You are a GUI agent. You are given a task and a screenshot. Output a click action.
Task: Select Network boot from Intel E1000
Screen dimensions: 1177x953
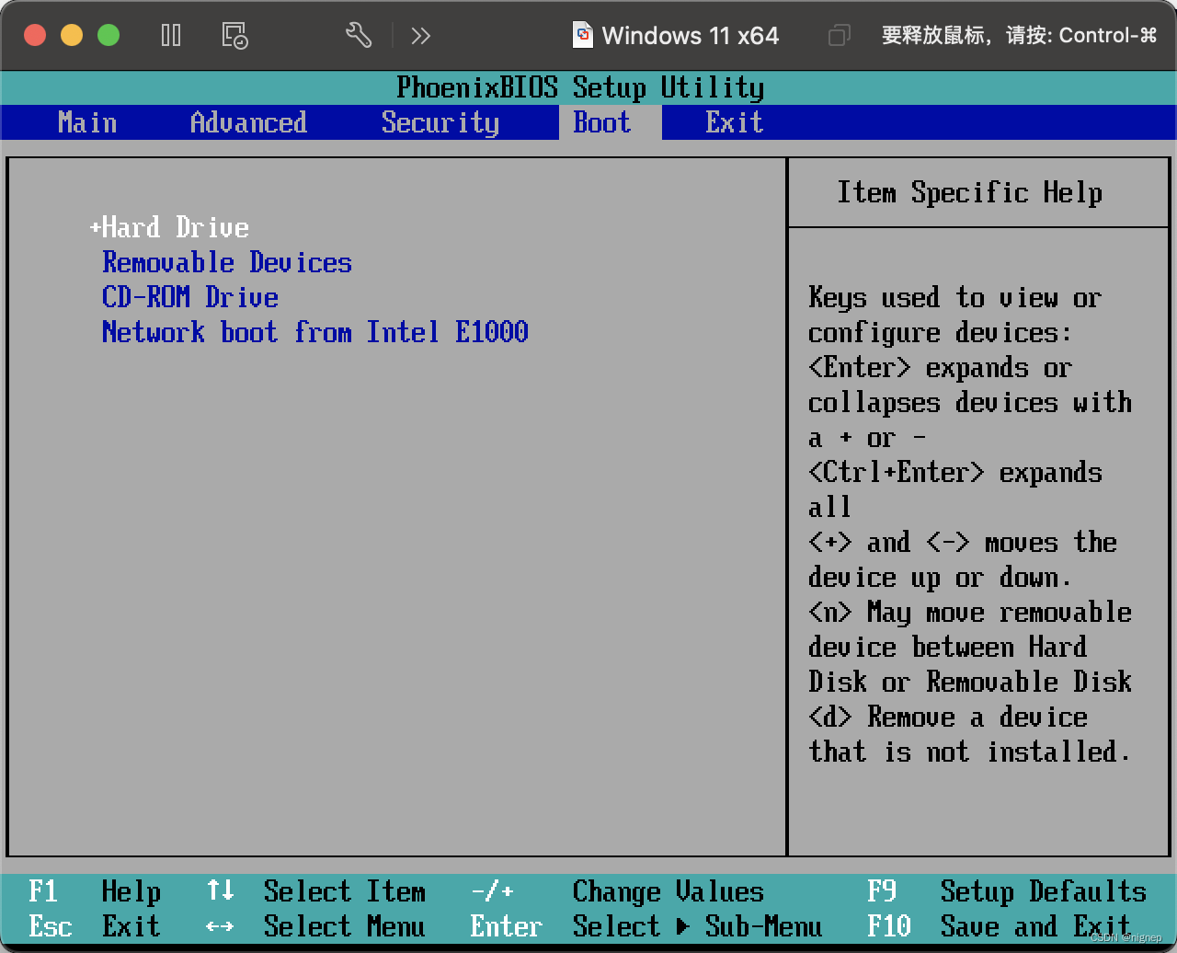coord(315,332)
